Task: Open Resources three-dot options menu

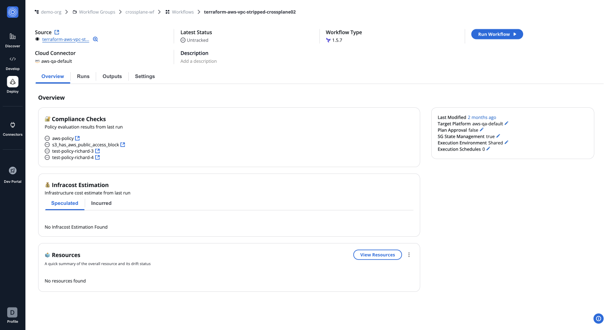Action: pyautogui.click(x=409, y=255)
